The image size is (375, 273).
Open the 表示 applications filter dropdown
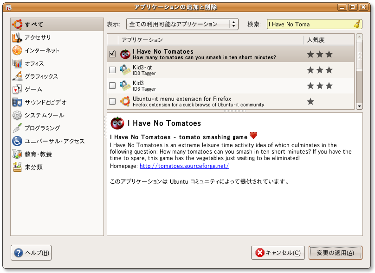tap(182, 24)
